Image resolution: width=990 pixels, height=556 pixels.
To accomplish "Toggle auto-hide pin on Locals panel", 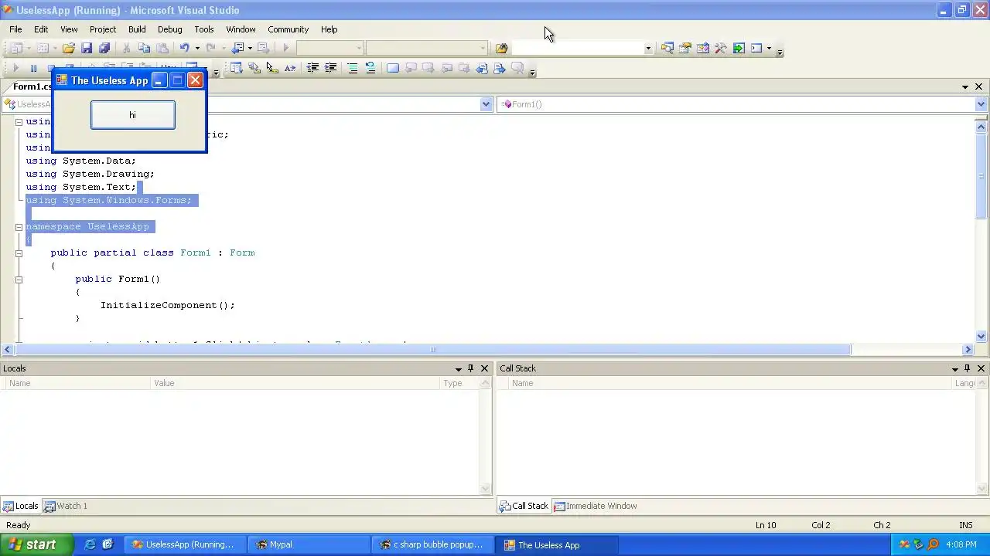I will (470, 368).
